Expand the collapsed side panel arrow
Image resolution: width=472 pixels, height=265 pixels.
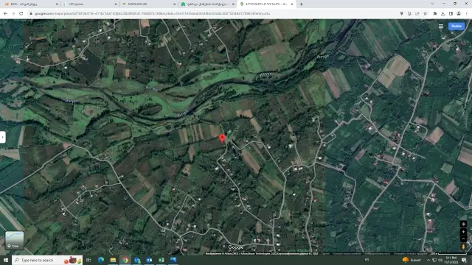pyautogui.click(x=3, y=138)
